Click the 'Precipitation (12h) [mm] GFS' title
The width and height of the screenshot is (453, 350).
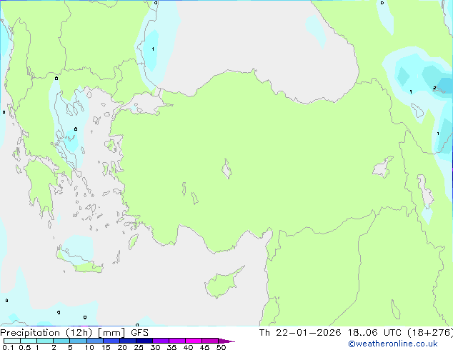[74, 333]
